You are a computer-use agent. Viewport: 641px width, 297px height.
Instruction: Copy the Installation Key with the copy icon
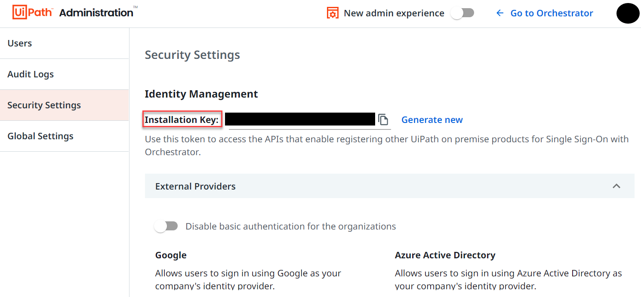point(383,119)
